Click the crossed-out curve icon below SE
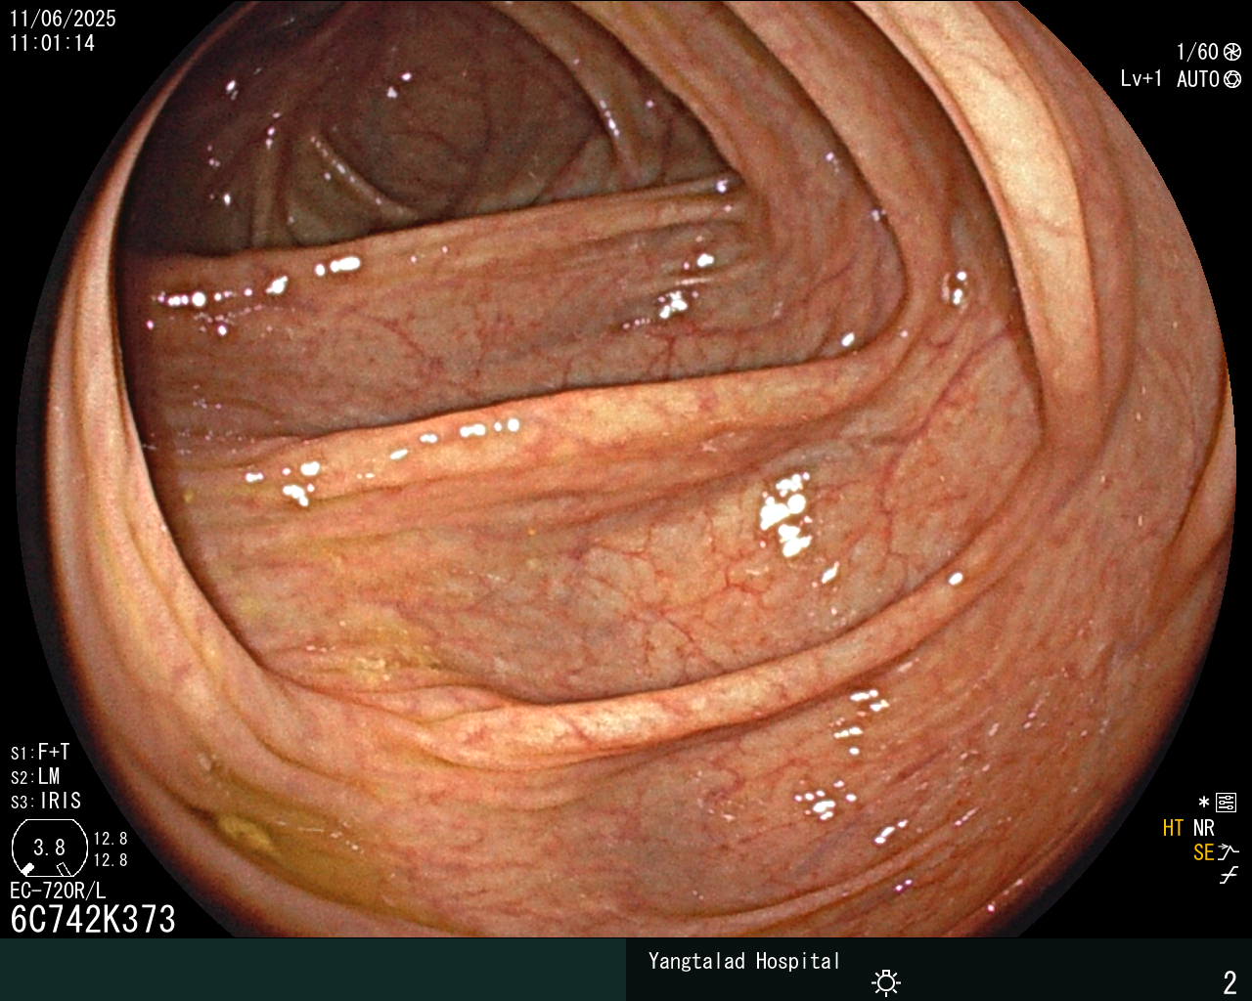The width and height of the screenshot is (1252, 1001). (1229, 876)
